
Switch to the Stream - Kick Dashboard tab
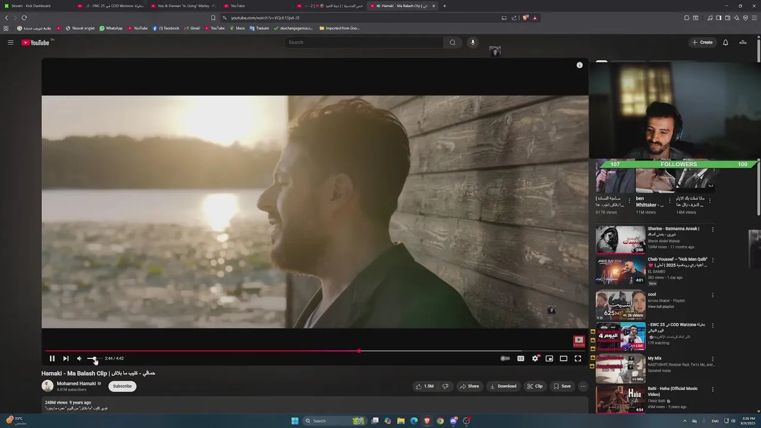click(x=36, y=6)
